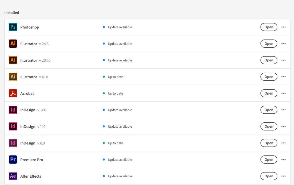Open Illustrator v 20.1.0 with Open button

tap(269, 60)
